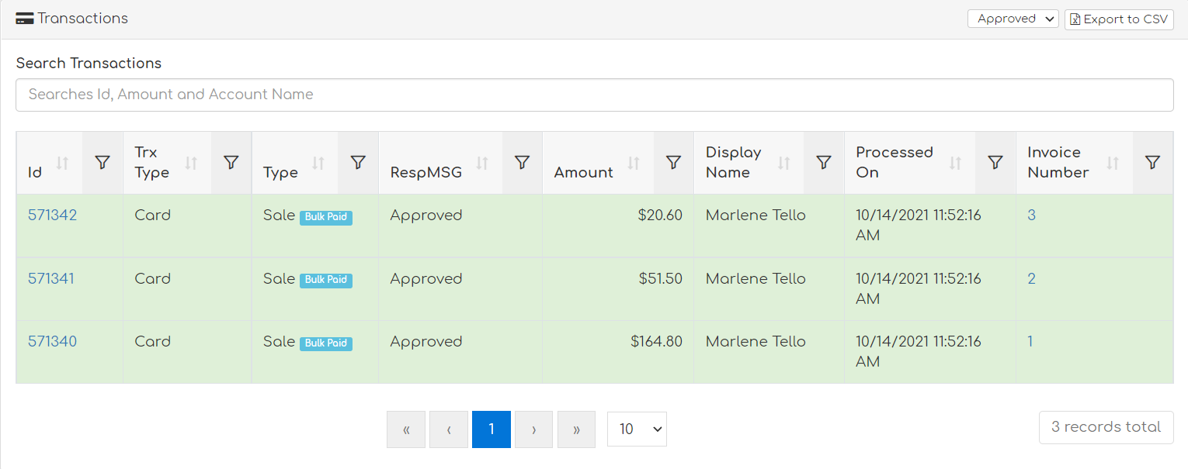The image size is (1188, 469).
Task: Focus the Search Transactions input field
Action: tap(594, 95)
